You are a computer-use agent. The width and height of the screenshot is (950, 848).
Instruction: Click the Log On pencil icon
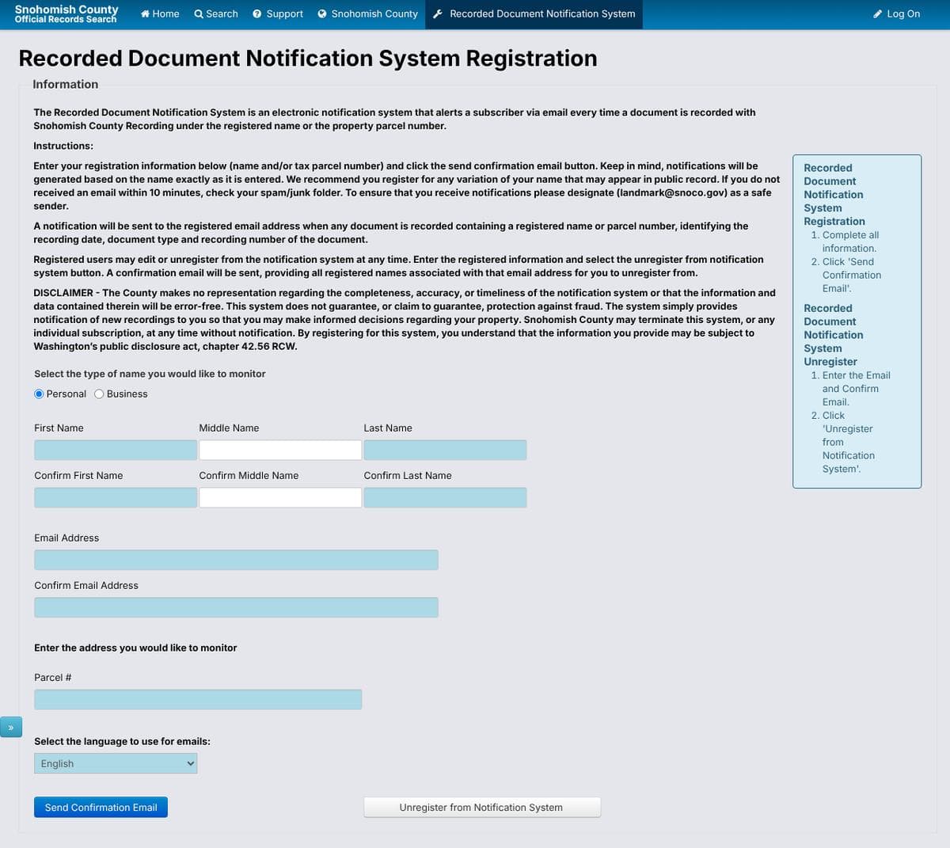[x=877, y=13]
